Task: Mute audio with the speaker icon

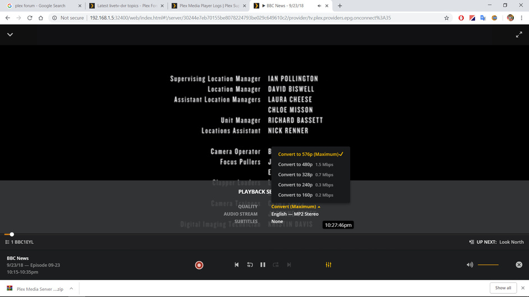Action: coord(470,265)
